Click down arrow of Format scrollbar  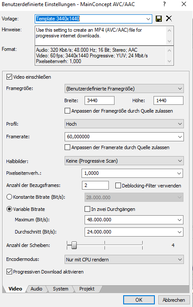(170, 61)
